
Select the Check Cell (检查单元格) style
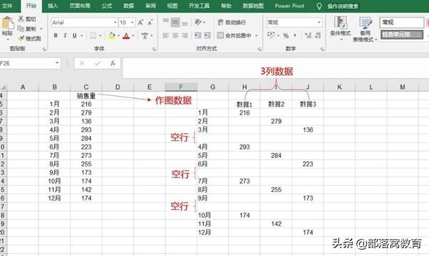click(x=402, y=35)
